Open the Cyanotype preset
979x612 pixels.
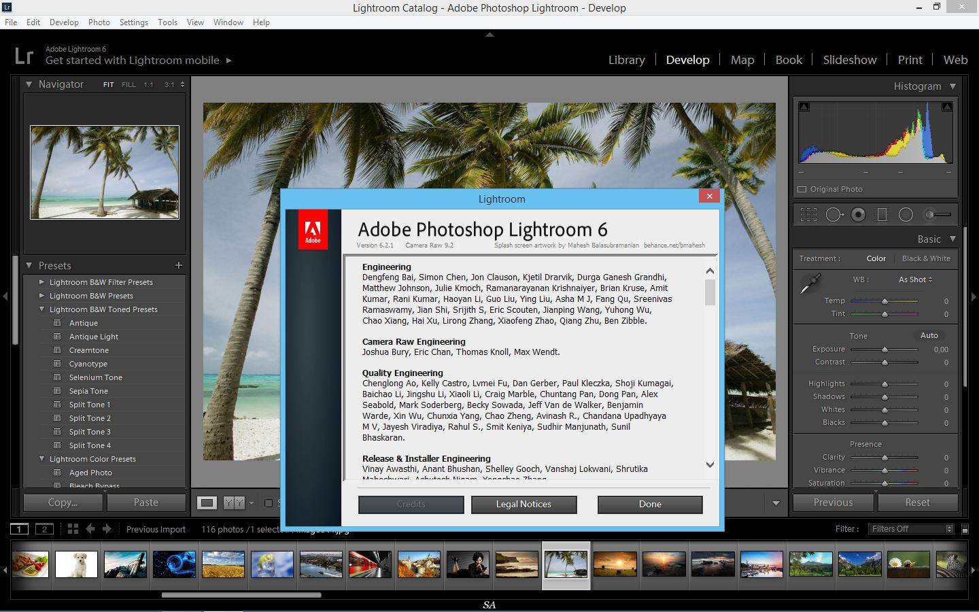pyautogui.click(x=88, y=364)
